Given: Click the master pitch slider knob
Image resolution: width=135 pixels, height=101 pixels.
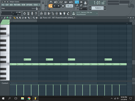Looking at the screenshot, I should [x=46, y=6].
